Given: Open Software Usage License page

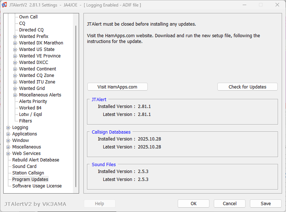Looking at the screenshot, I should pyautogui.click(x=37, y=186).
